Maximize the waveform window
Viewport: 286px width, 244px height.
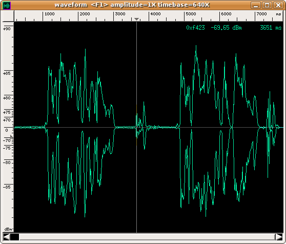[267, 5]
